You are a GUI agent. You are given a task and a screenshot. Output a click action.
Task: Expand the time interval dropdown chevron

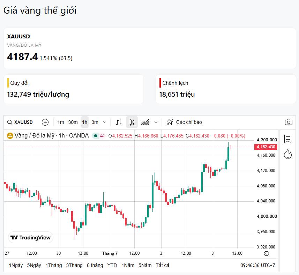pyautogui.click(x=105, y=122)
